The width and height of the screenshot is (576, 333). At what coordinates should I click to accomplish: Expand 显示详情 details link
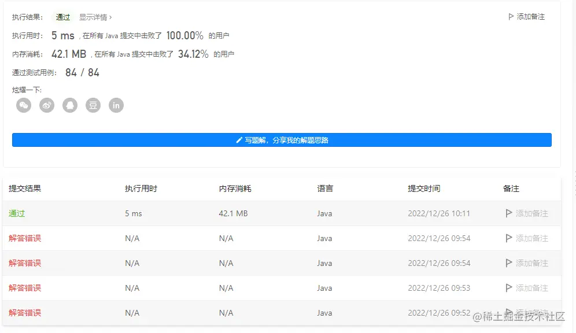coord(95,17)
